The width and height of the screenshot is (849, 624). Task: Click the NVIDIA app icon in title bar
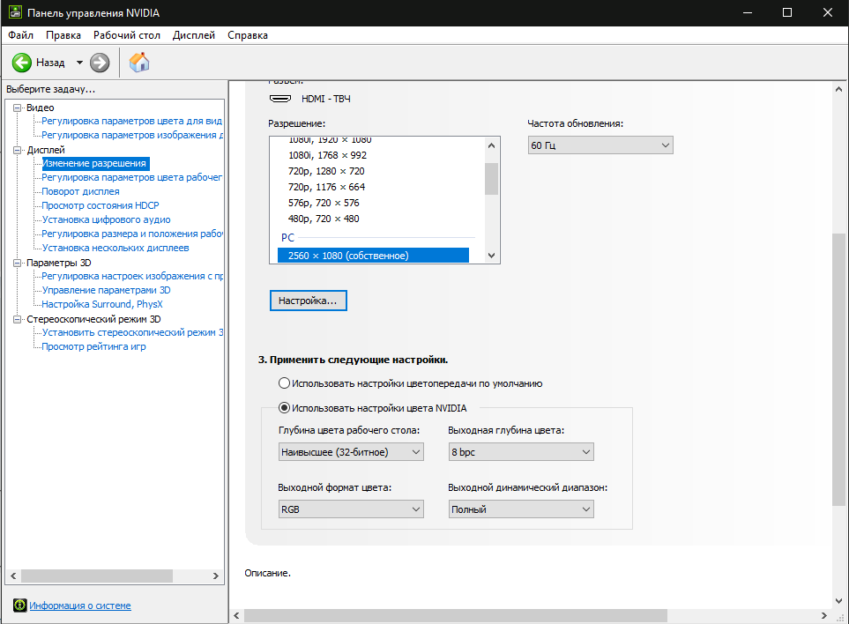(15, 12)
